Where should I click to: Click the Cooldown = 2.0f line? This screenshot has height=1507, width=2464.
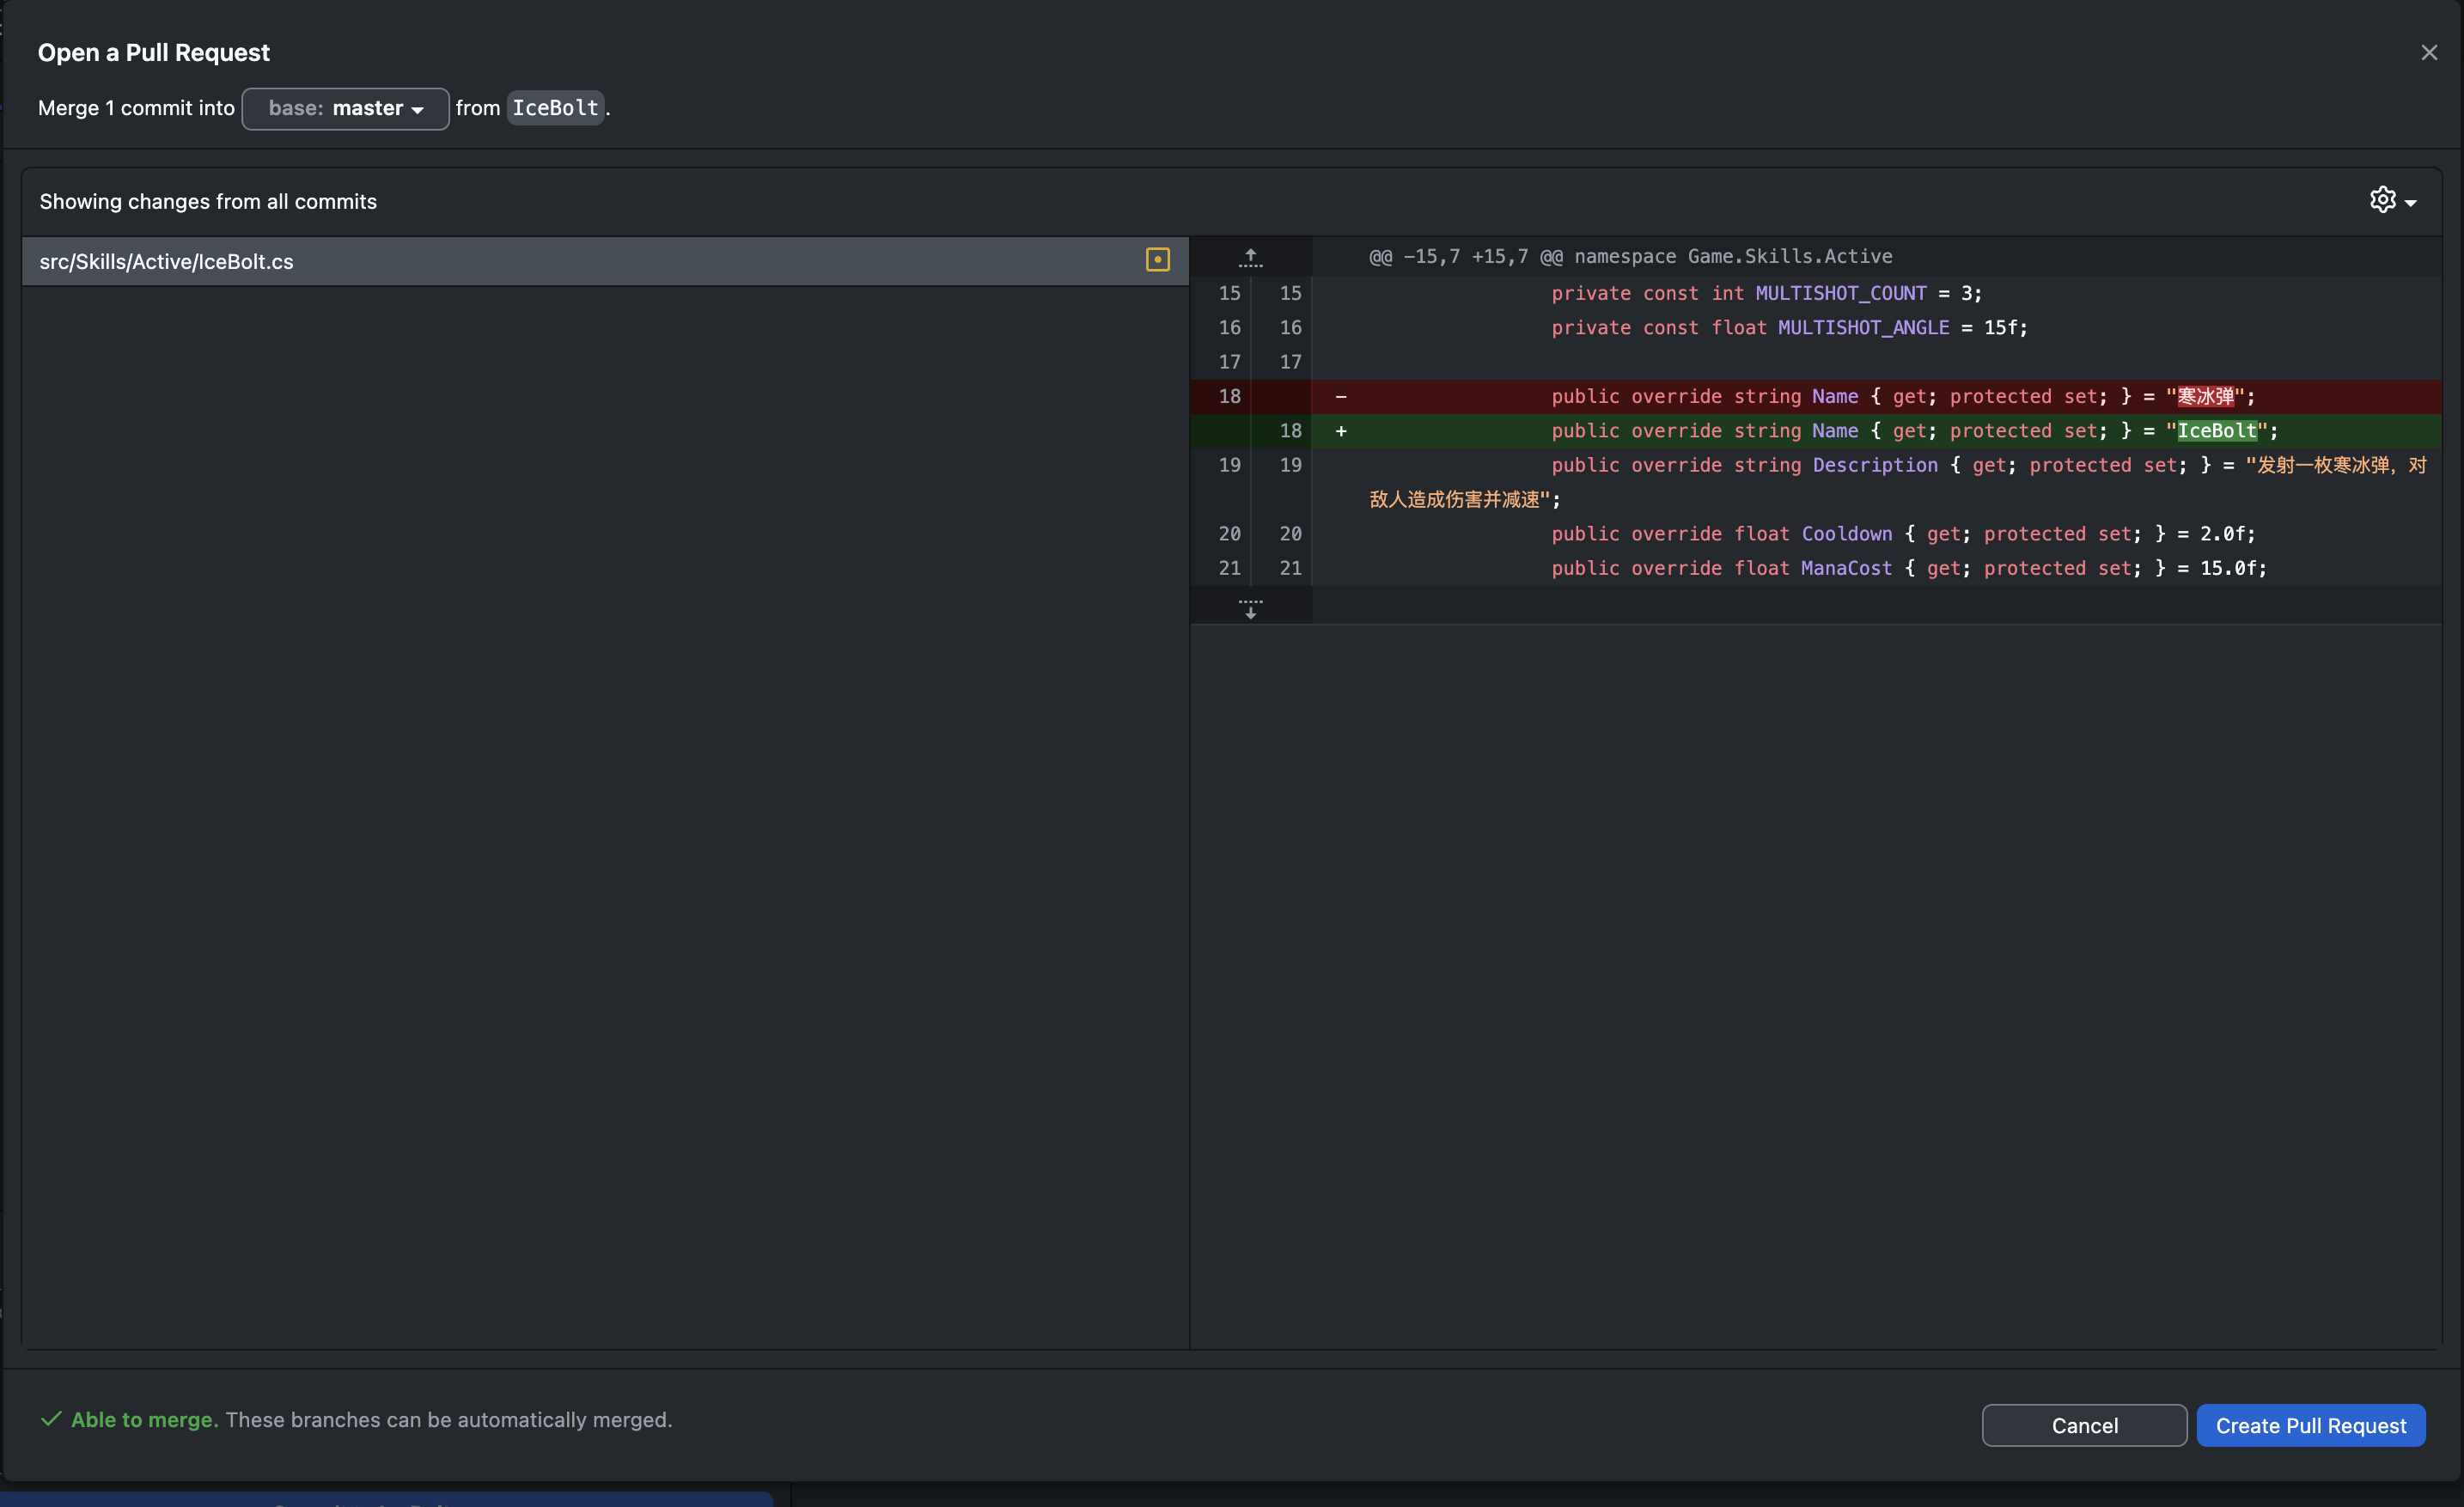(1816, 534)
